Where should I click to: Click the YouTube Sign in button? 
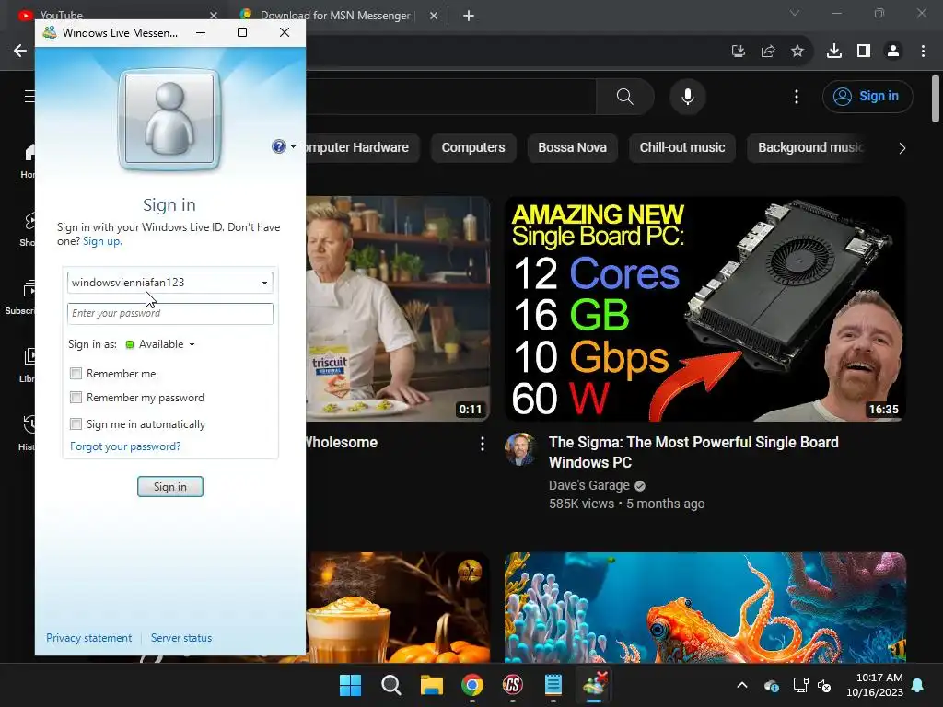click(867, 96)
